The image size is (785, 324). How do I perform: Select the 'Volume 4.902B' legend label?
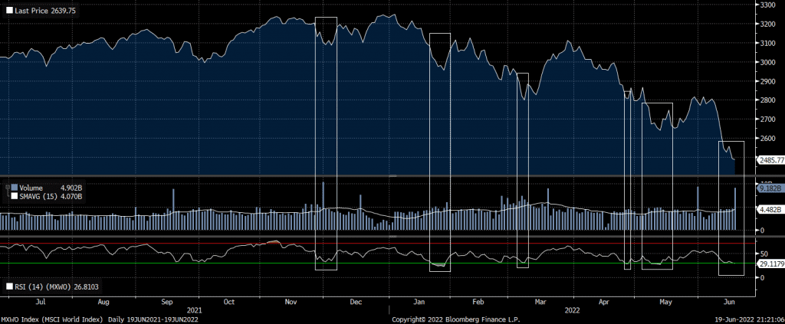51,188
